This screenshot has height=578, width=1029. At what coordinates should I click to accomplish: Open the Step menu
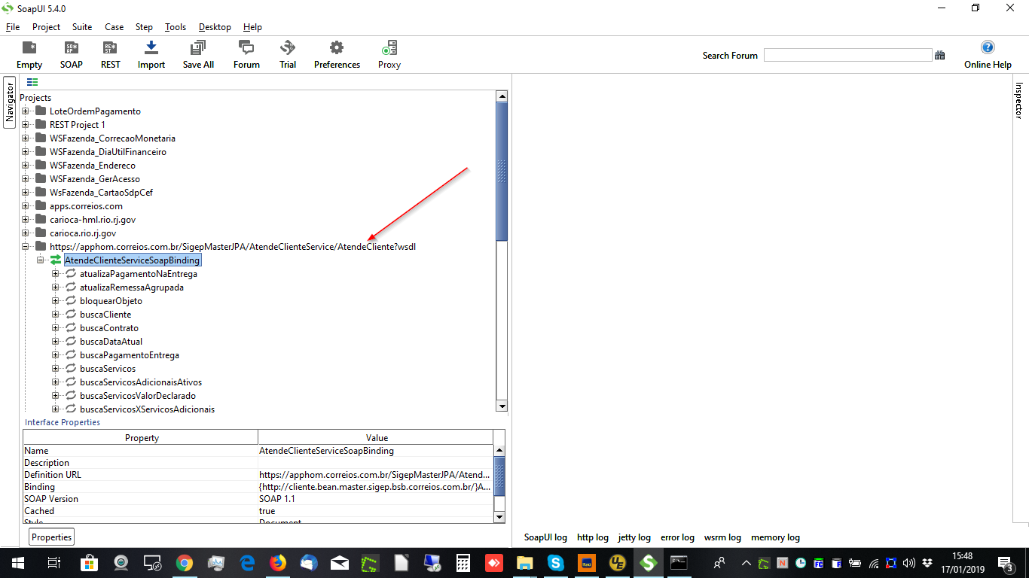[144, 27]
